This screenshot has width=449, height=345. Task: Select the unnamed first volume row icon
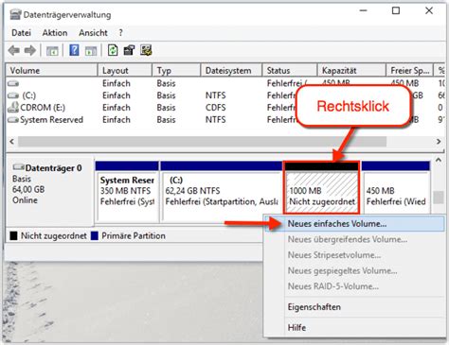(x=13, y=83)
